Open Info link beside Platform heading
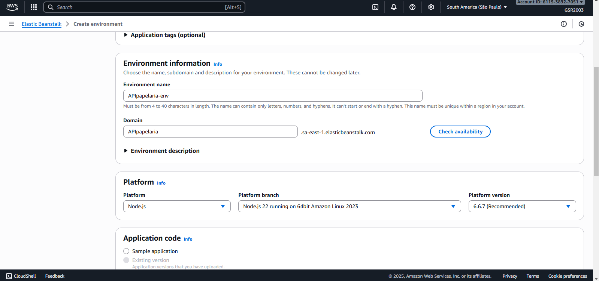 click(161, 183)
